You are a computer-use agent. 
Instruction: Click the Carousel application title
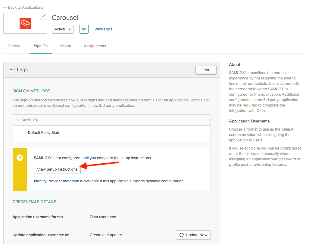click(x=65, y=17)
